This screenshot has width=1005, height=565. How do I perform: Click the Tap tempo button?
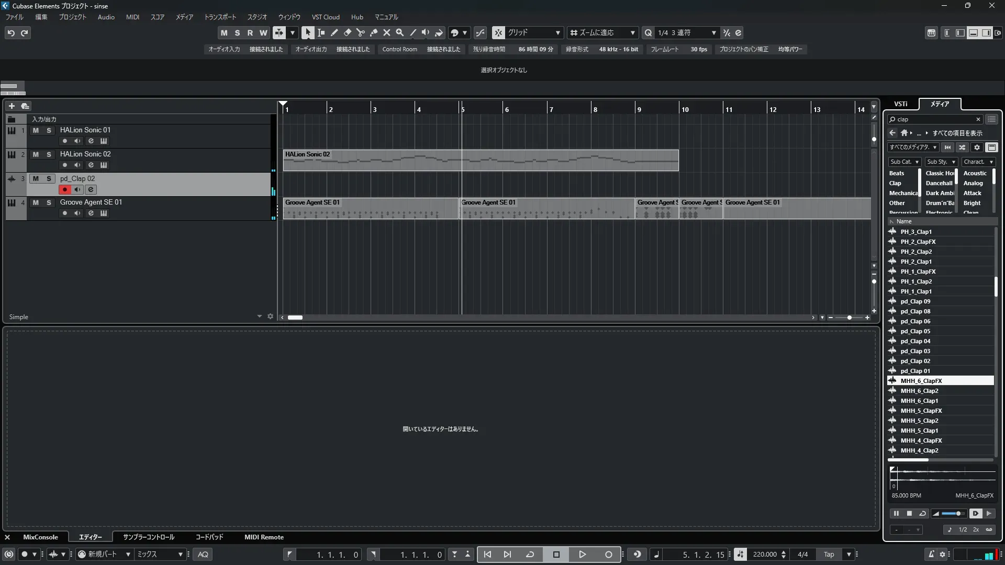829,554
